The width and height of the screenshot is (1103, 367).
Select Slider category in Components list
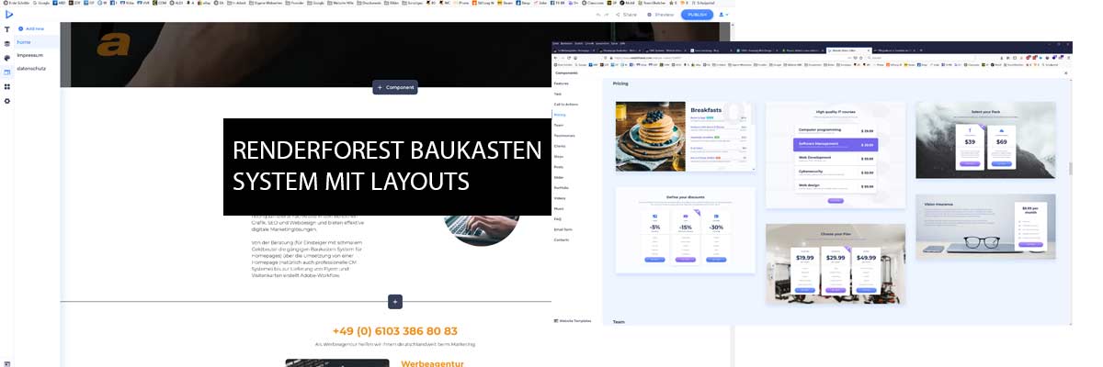(559, 177)
